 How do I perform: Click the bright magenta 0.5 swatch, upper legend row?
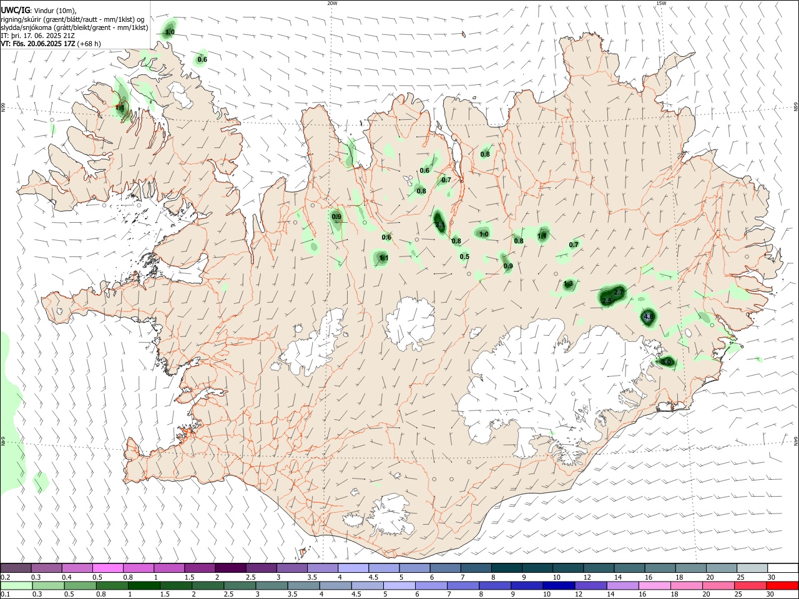click(x=107, y=568)
